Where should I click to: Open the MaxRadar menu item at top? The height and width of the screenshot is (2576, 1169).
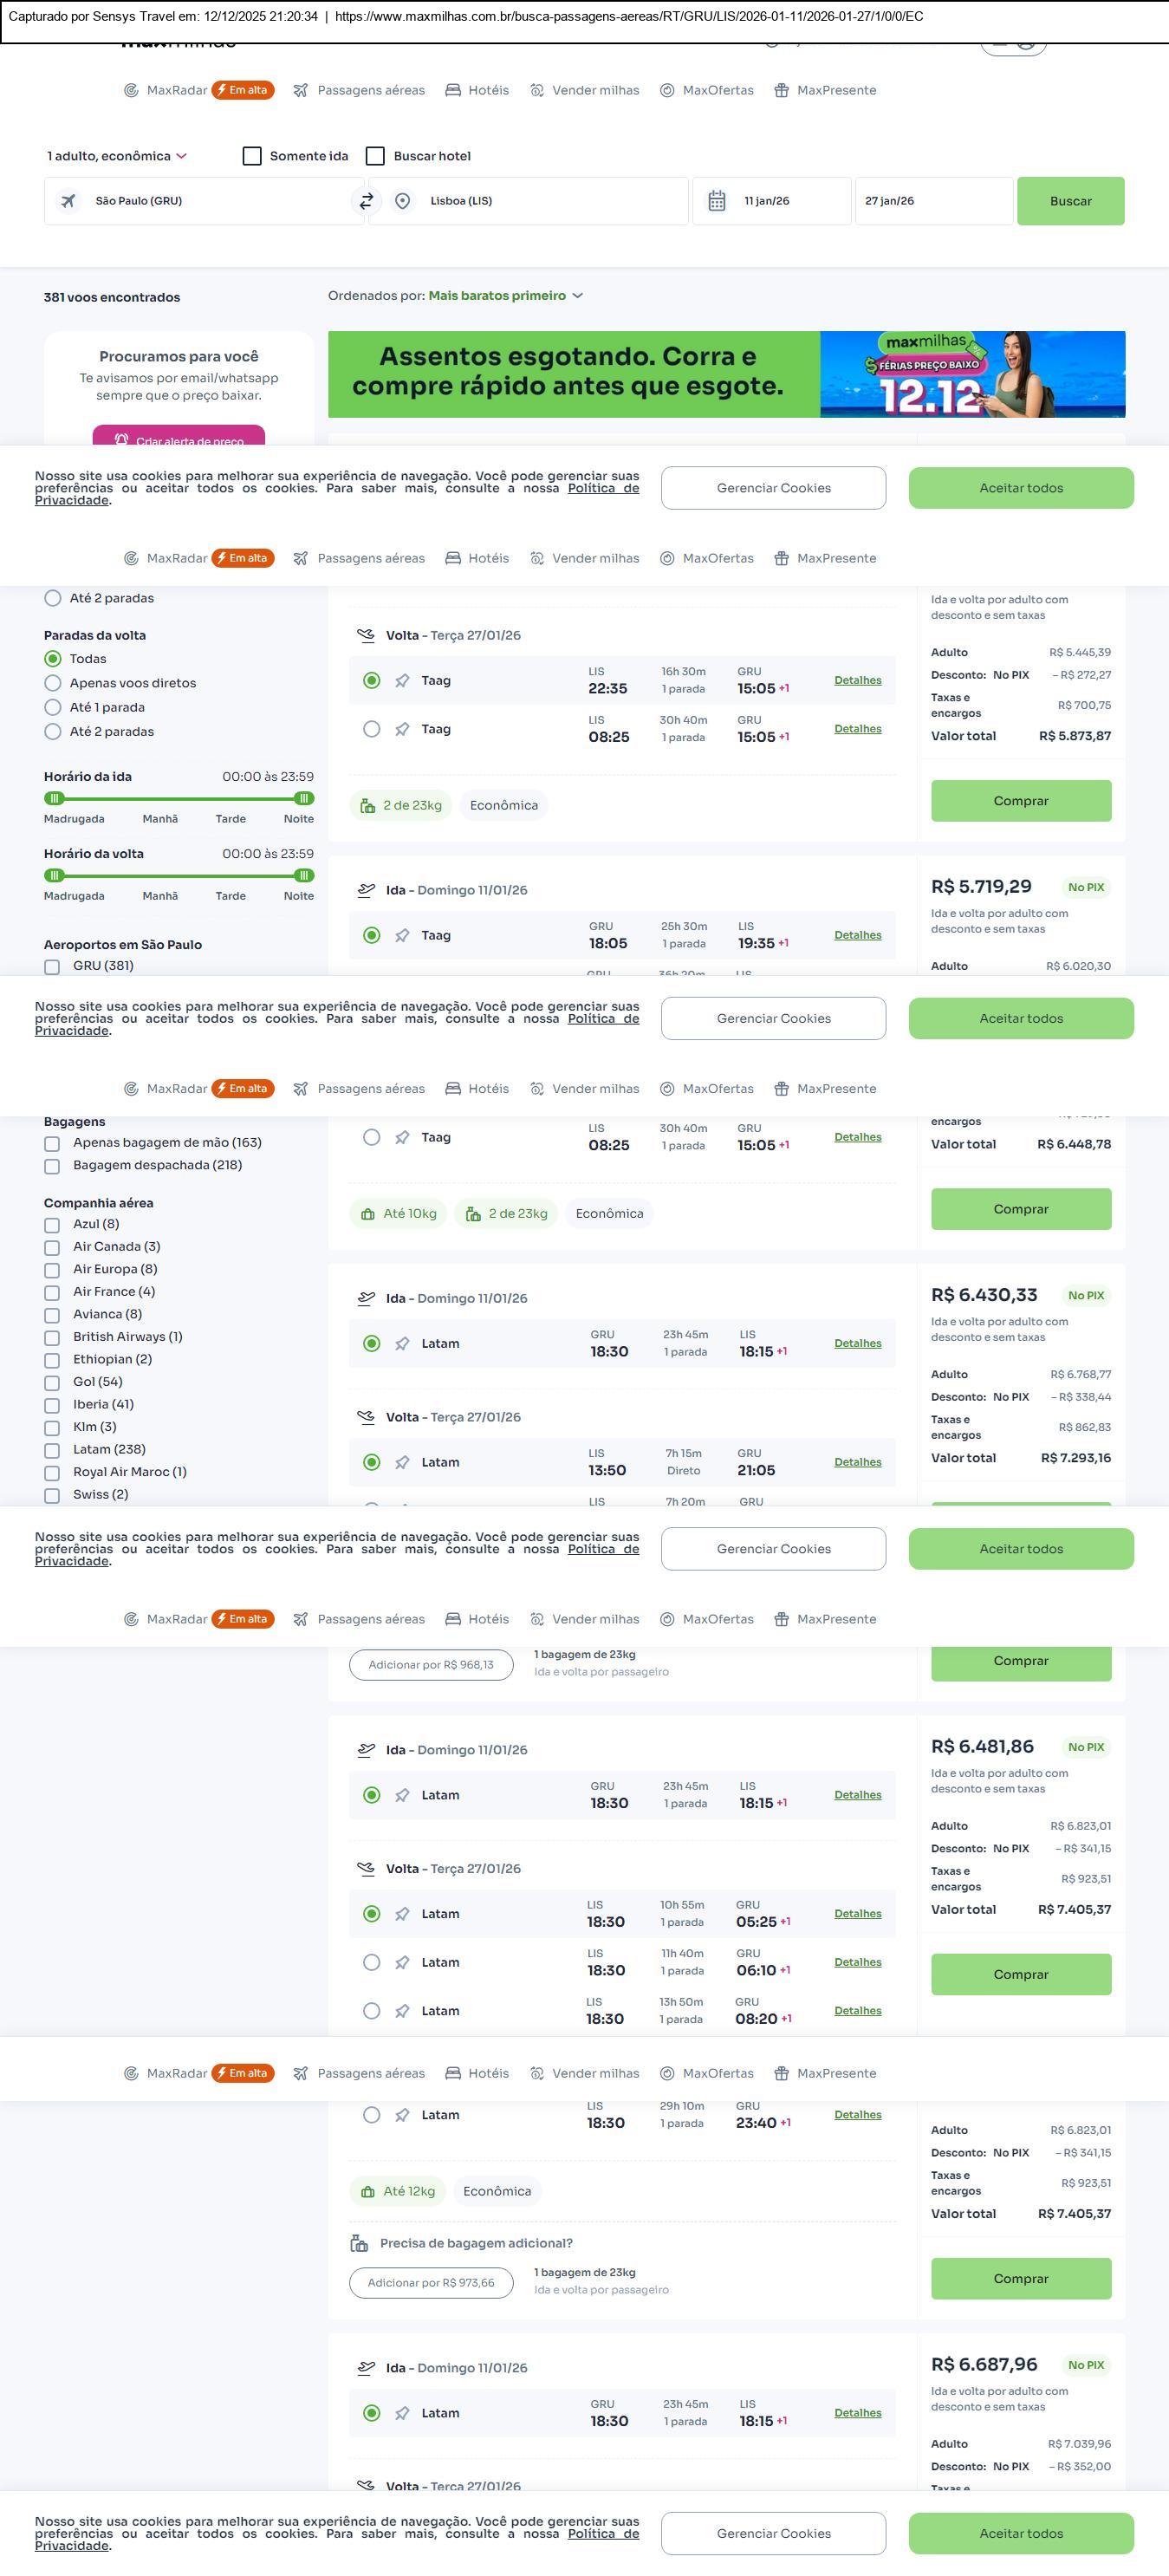[x=176, y=90]
